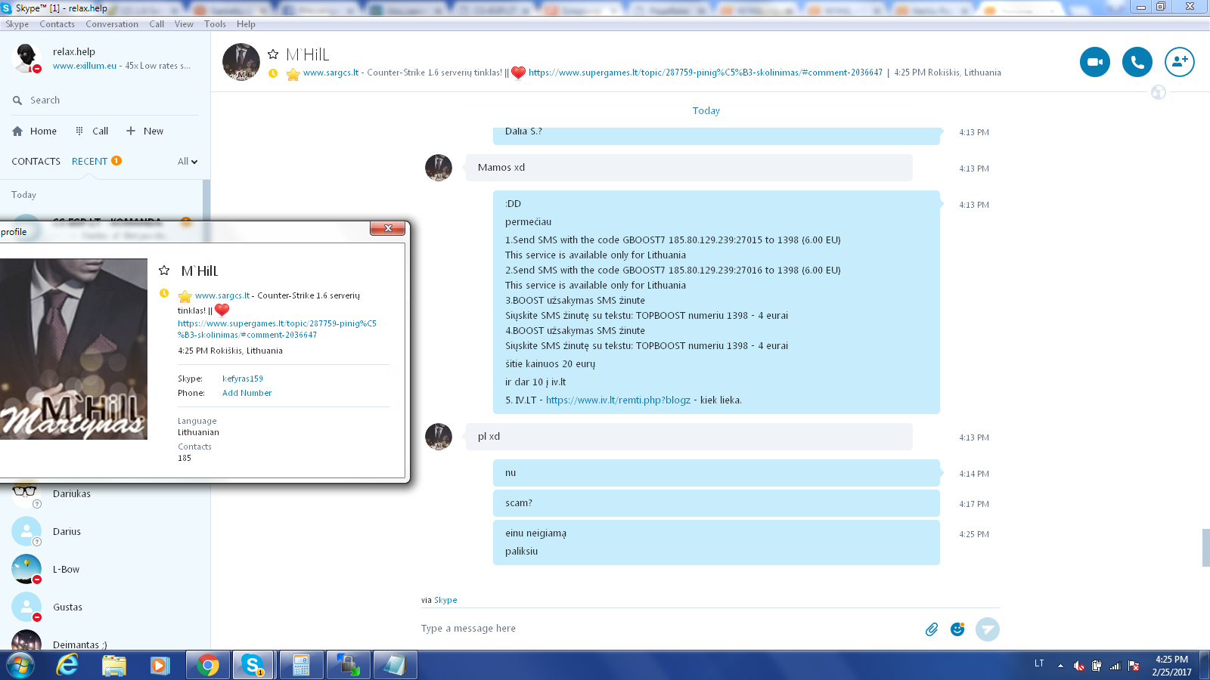The width and height of the screenshot is (1210, 680).
Task: Open the Skype menu
Action: (x=17, y=24)
